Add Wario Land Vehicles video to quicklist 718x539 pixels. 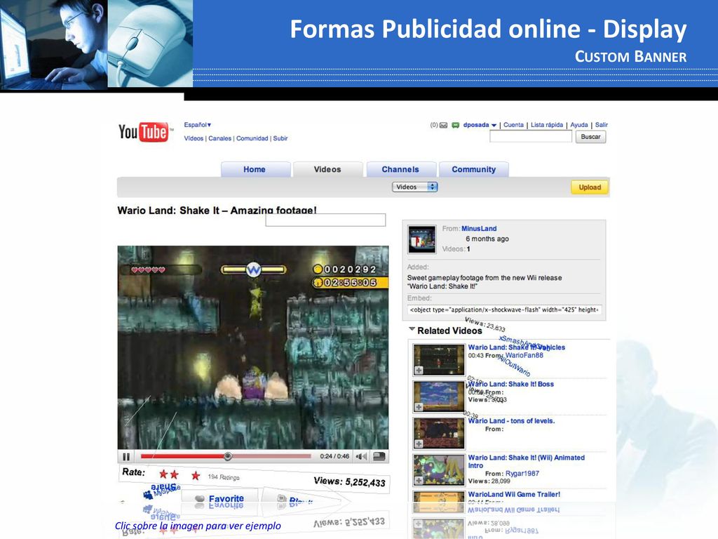click(419, 370)
